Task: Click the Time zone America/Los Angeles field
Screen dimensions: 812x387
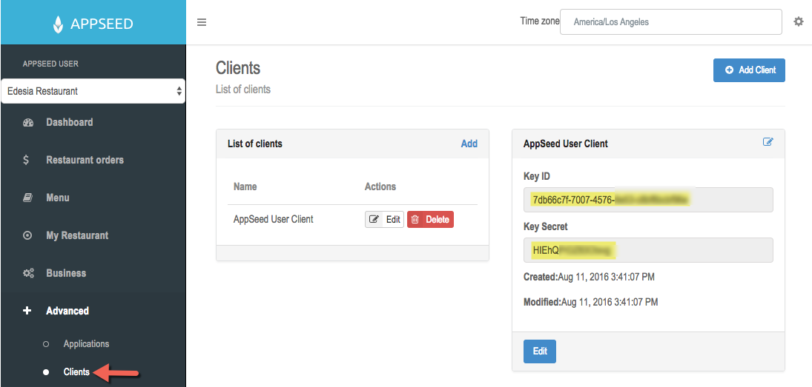Action: coord(670,22)
